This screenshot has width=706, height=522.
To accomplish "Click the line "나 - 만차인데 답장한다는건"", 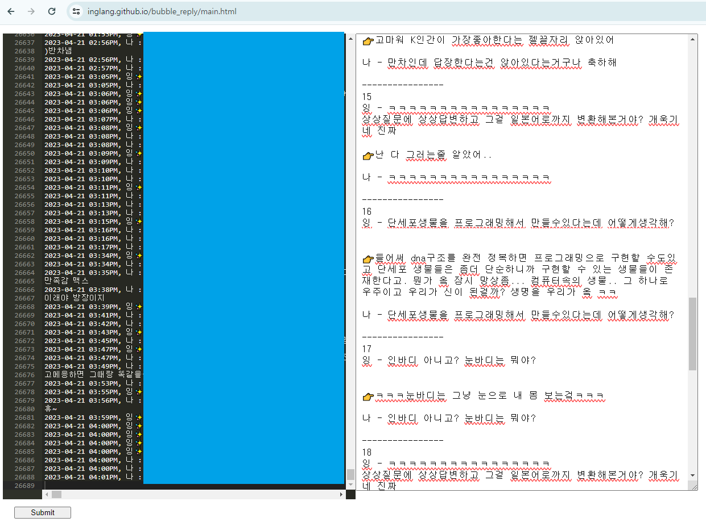I will tap(489, 62).
